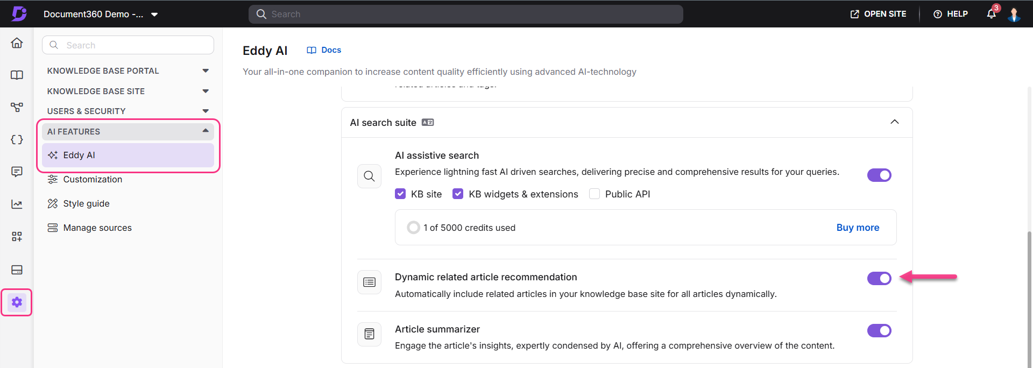The width and height of the screenshot is (1033, 368).
Task: Expand the Users & Security section
Action: coord(128,111)
